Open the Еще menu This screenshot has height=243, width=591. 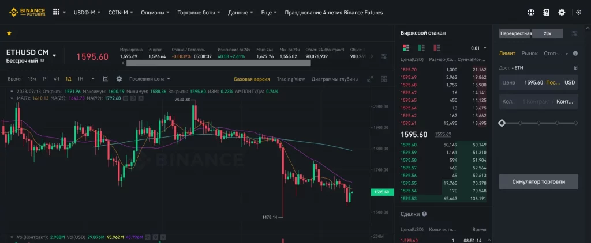269,13
